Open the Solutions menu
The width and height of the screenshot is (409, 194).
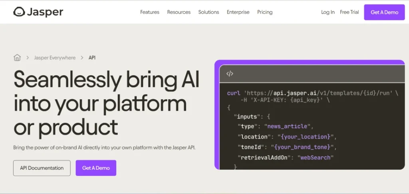tap(208, 12)
